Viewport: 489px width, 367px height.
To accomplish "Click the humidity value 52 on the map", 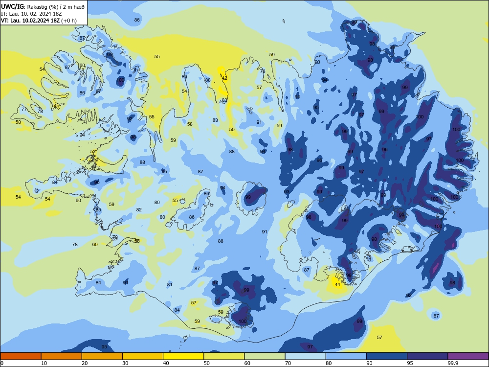I will [93, 152].
